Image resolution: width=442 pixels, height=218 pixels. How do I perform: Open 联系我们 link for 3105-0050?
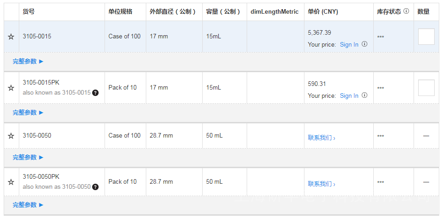click(321, 138)
